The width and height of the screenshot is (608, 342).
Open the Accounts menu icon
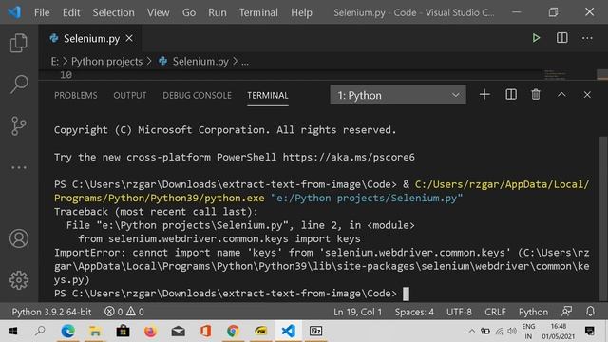19,238
